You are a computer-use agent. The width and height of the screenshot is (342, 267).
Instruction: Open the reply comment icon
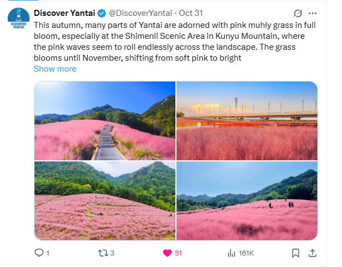pyautogui.click(x=39, y=253)
